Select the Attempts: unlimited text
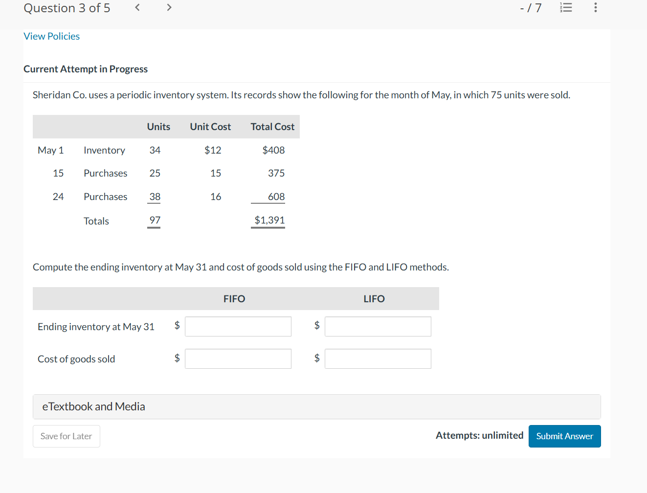647x493 pixels. click(x=479, y=435)
